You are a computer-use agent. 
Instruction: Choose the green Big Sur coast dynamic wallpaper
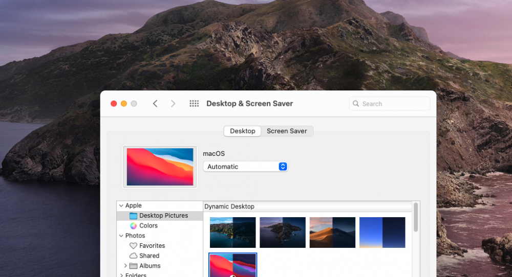[233, 233]
